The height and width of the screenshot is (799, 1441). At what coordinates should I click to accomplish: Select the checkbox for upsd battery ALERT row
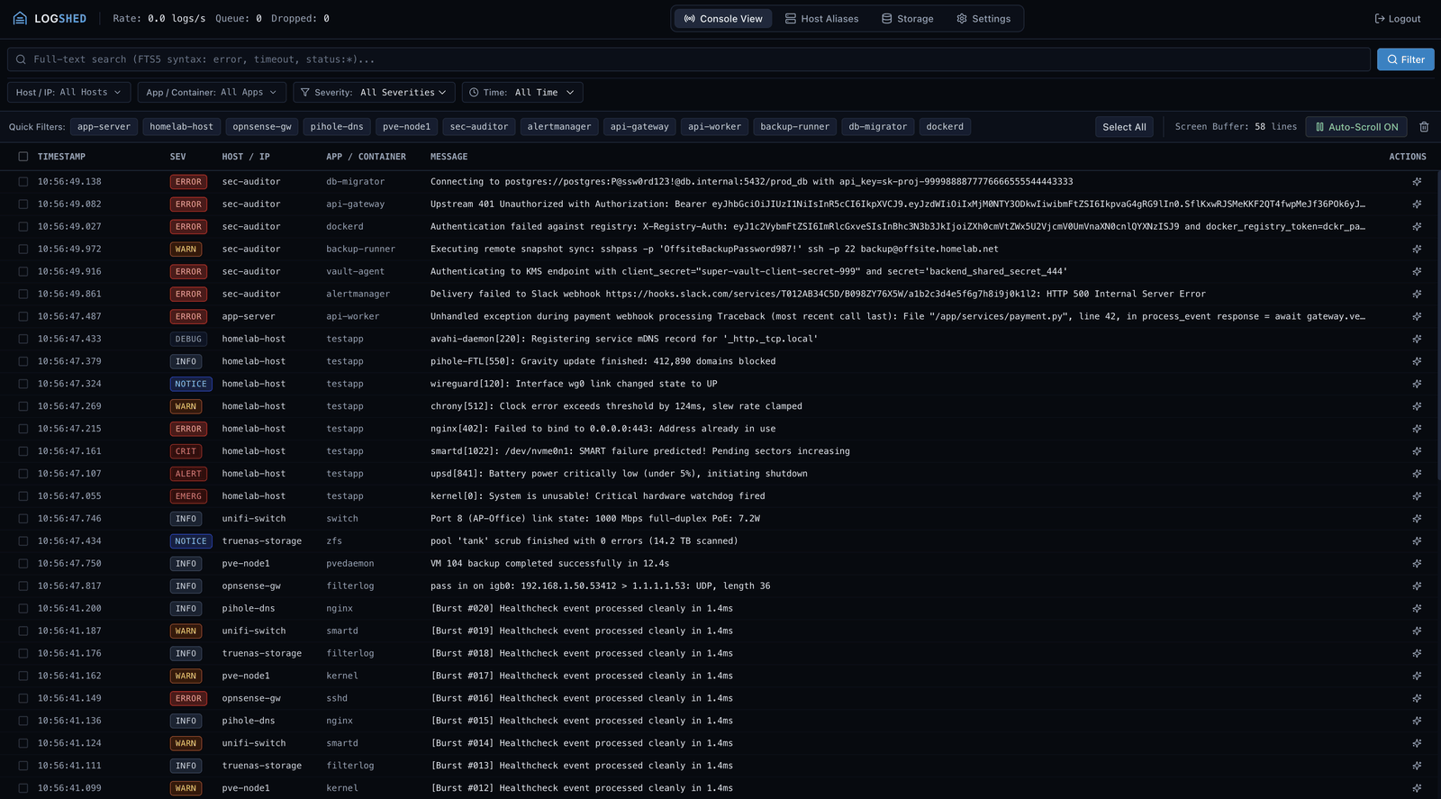pos(23,474)
